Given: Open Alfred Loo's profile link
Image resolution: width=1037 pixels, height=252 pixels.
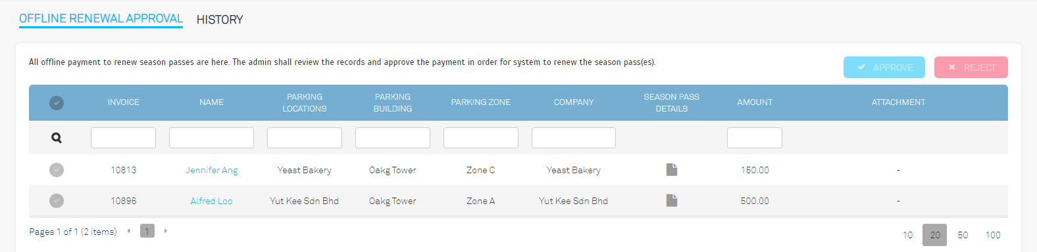Looking at the screenshot, I should pyautogui.click(x=211, y=201).
